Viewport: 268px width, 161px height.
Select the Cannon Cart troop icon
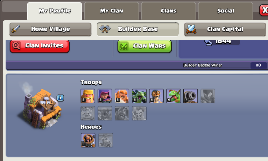190,96
